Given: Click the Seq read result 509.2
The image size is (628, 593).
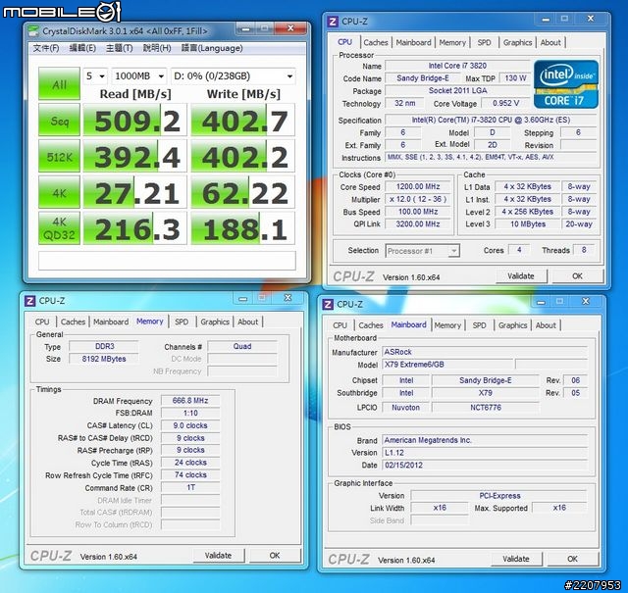Looking at the screenshot, I should click(x=134, y=120).
